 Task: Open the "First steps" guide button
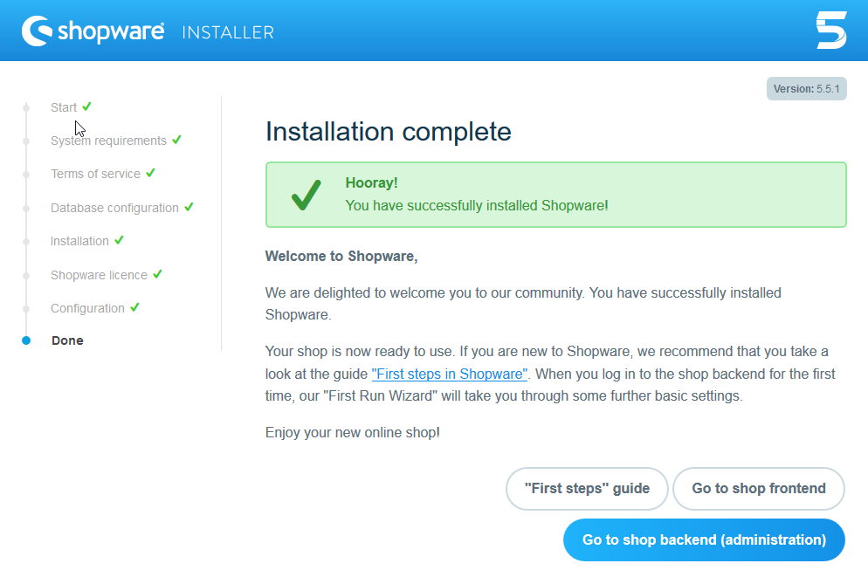587,488
